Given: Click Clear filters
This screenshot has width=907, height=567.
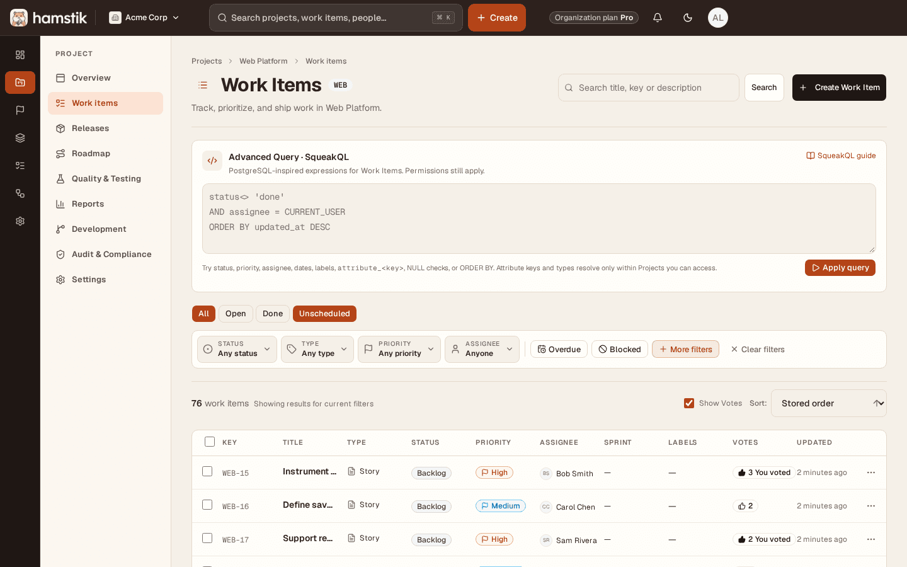Looking at the screenshot, I should coord(758,349).
